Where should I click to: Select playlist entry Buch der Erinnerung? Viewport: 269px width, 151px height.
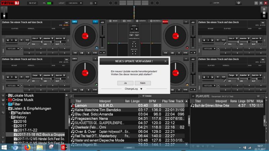tap(227, 106)
